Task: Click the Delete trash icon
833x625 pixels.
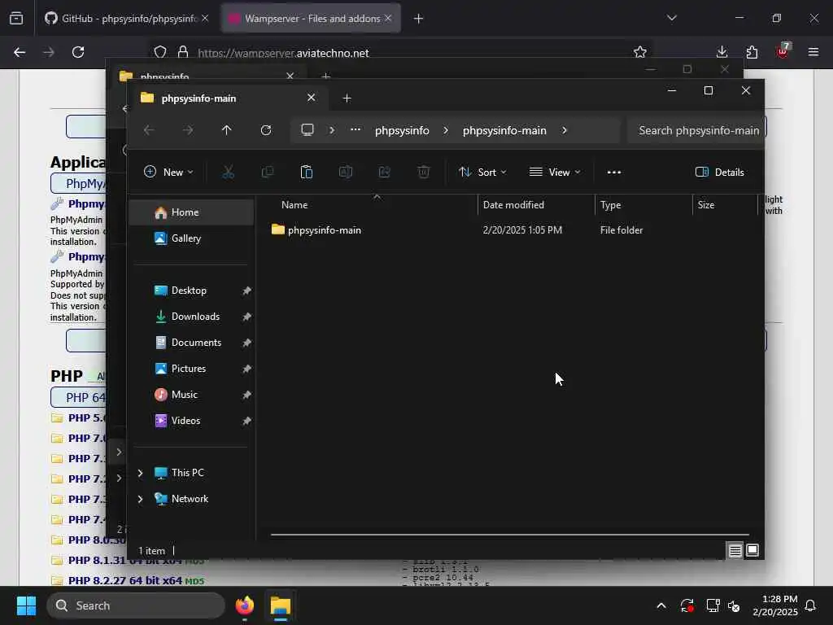Action: point(423,173)
